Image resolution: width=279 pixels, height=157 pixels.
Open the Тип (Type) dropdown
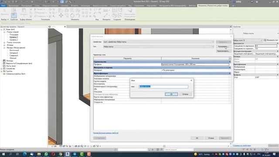click(213, 47)
